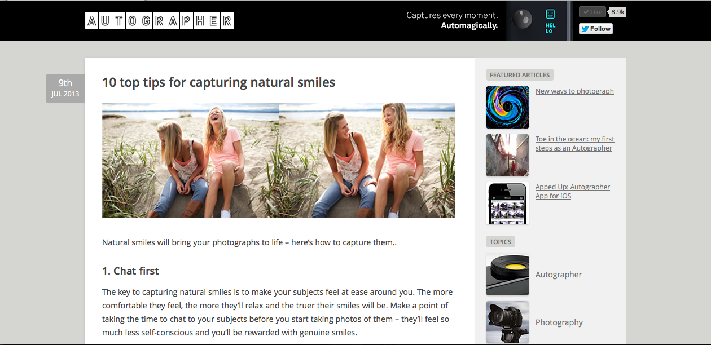The image size is (711, 345).
Task: Open the article title about natural smiles
Action: (218, 82)
